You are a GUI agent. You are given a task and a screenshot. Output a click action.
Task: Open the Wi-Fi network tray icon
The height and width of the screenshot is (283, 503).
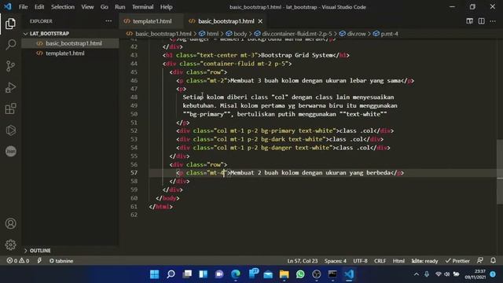[x=439, y=274]
